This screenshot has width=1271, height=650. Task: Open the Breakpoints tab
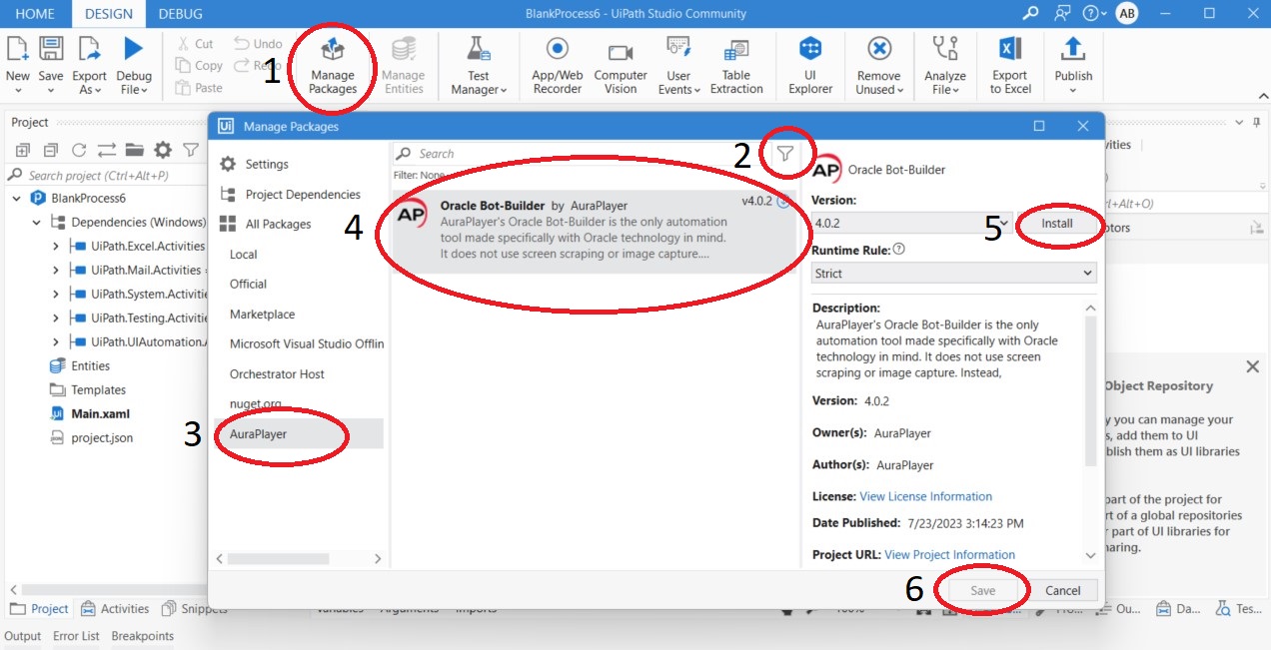pos(142,636)
